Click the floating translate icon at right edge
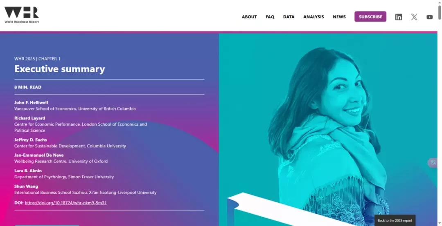Screen dimensions: 442x226 tap(433, 163)
